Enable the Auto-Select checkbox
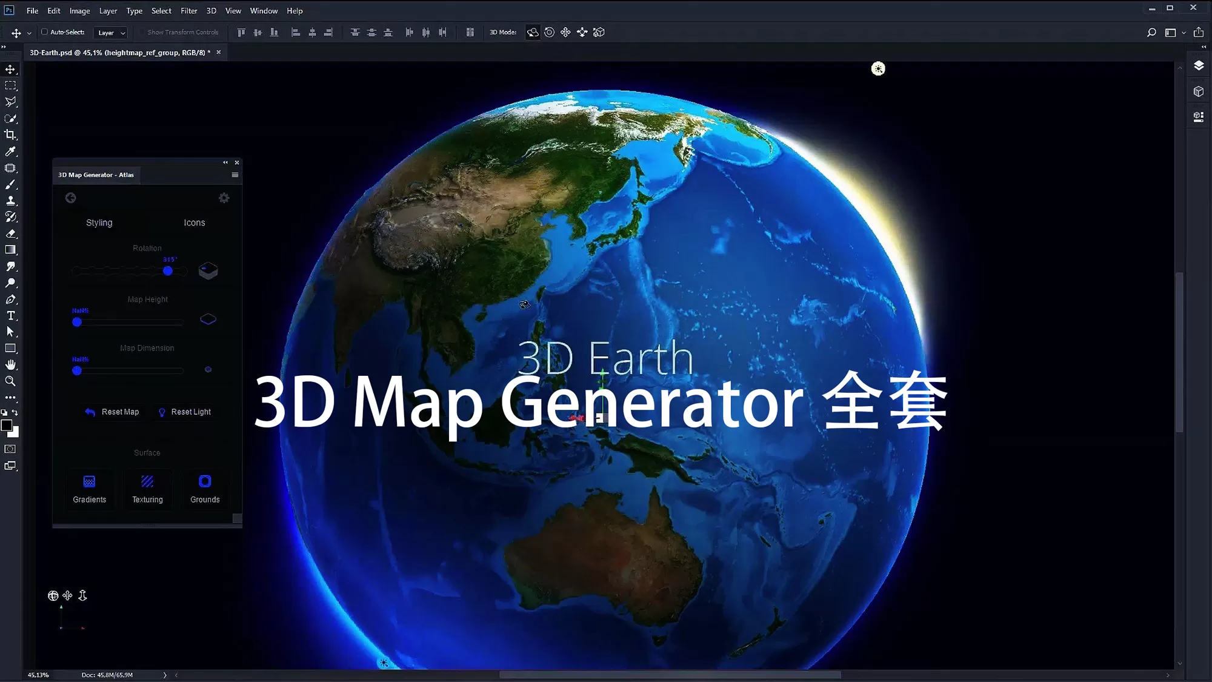Image resolution: width=1212 pixels, height=682 pixels. pyautogui.click(x=44, y=32)
